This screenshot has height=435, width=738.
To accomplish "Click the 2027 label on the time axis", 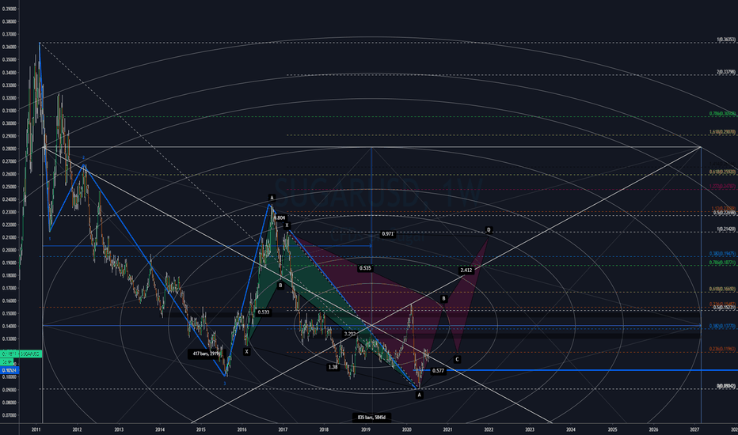I will (694, 429).
